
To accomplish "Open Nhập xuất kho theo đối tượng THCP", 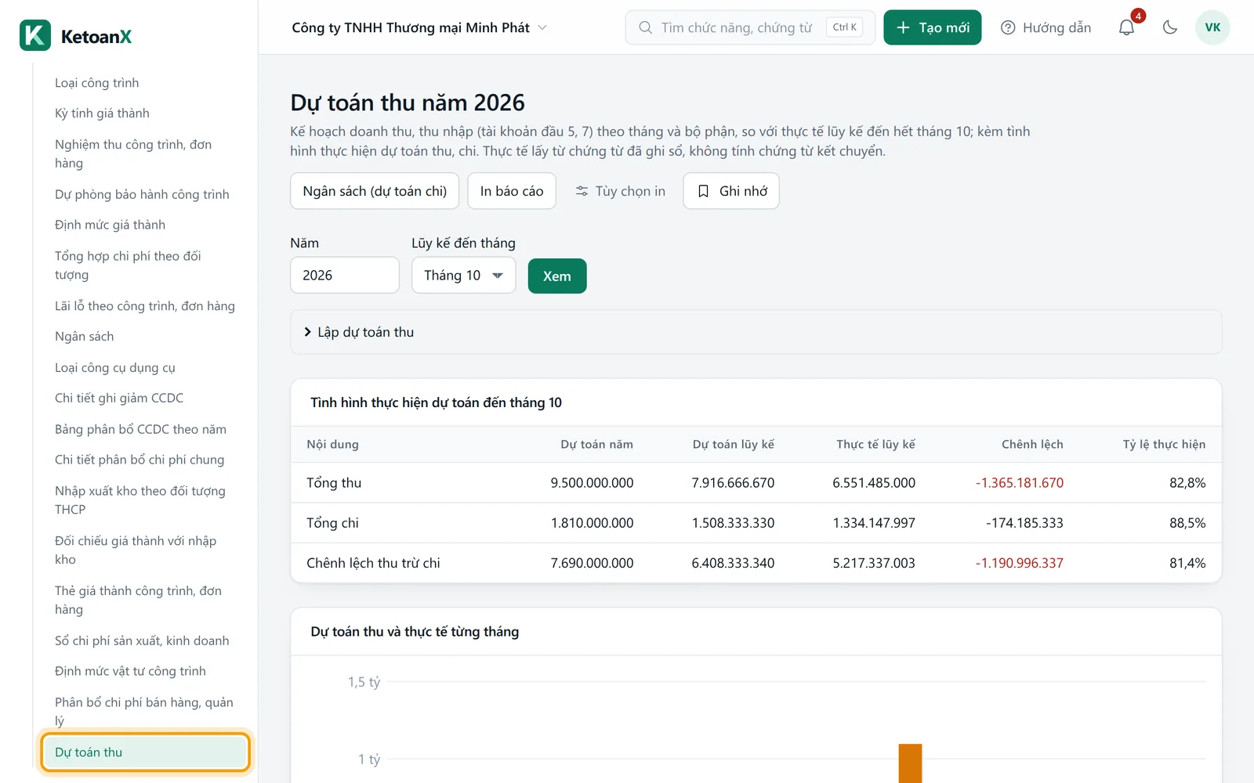I will tap(140, 500).
